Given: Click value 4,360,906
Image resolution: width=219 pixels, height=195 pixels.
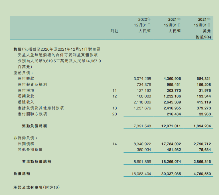Looking at the screenshot, I should pyautogui.click(x=172, y=79).
